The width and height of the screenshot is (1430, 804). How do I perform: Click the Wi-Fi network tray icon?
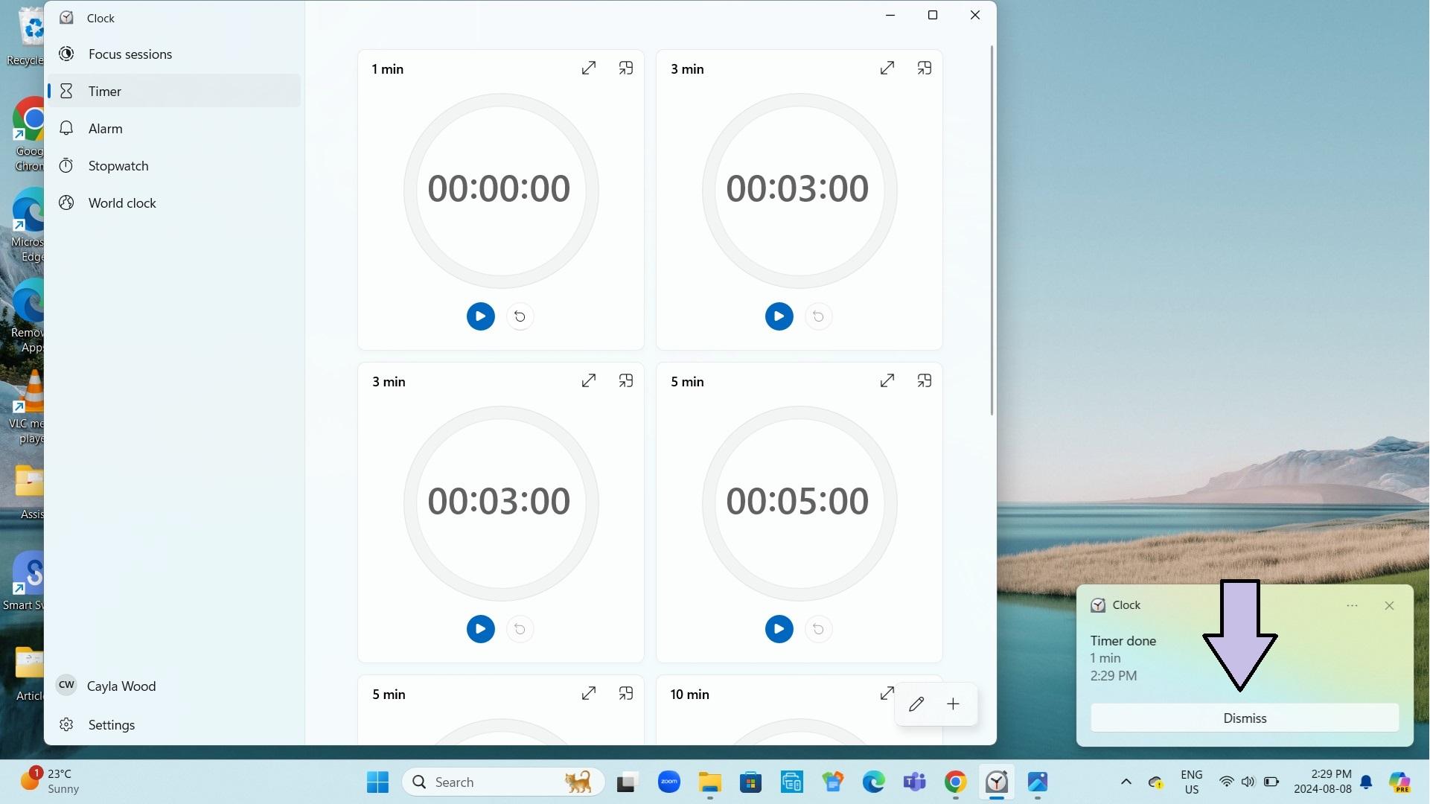[x=1226, y=782]
